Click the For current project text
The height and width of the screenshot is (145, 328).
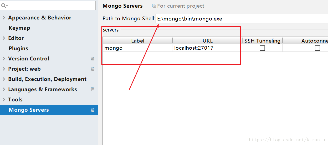(x=181, y=6)
